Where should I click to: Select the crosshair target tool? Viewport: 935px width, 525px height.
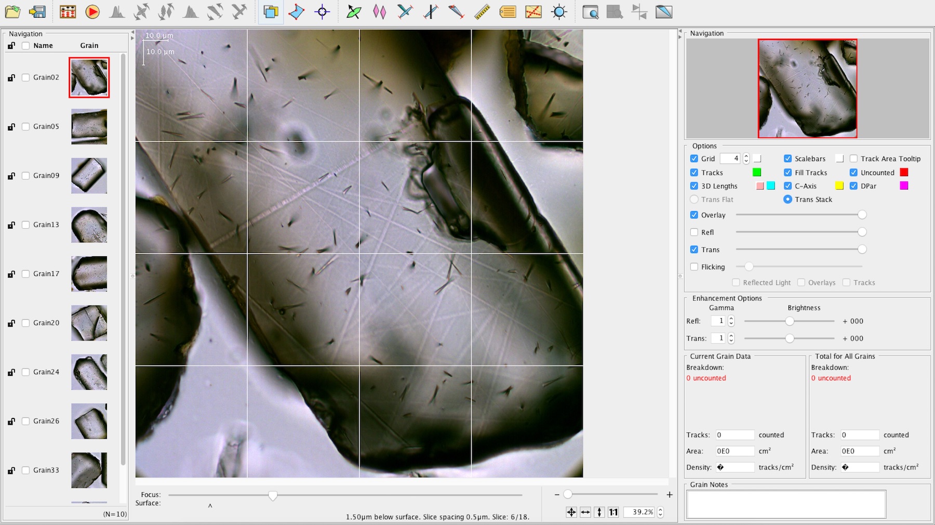322,11
